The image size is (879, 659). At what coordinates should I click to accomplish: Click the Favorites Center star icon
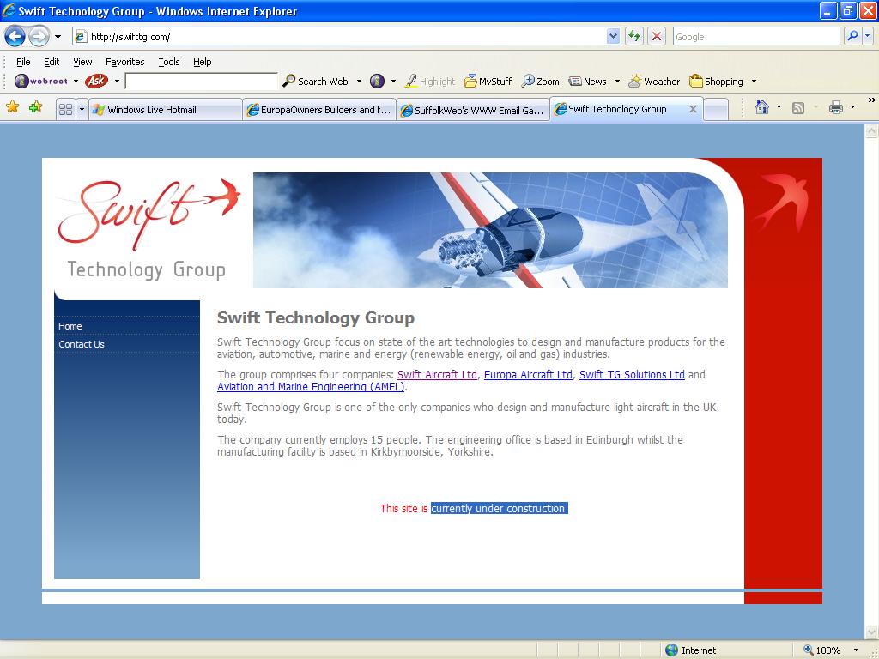[x=13, y=107]
